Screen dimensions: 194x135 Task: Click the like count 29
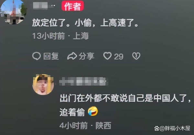[x=119, y=57]
